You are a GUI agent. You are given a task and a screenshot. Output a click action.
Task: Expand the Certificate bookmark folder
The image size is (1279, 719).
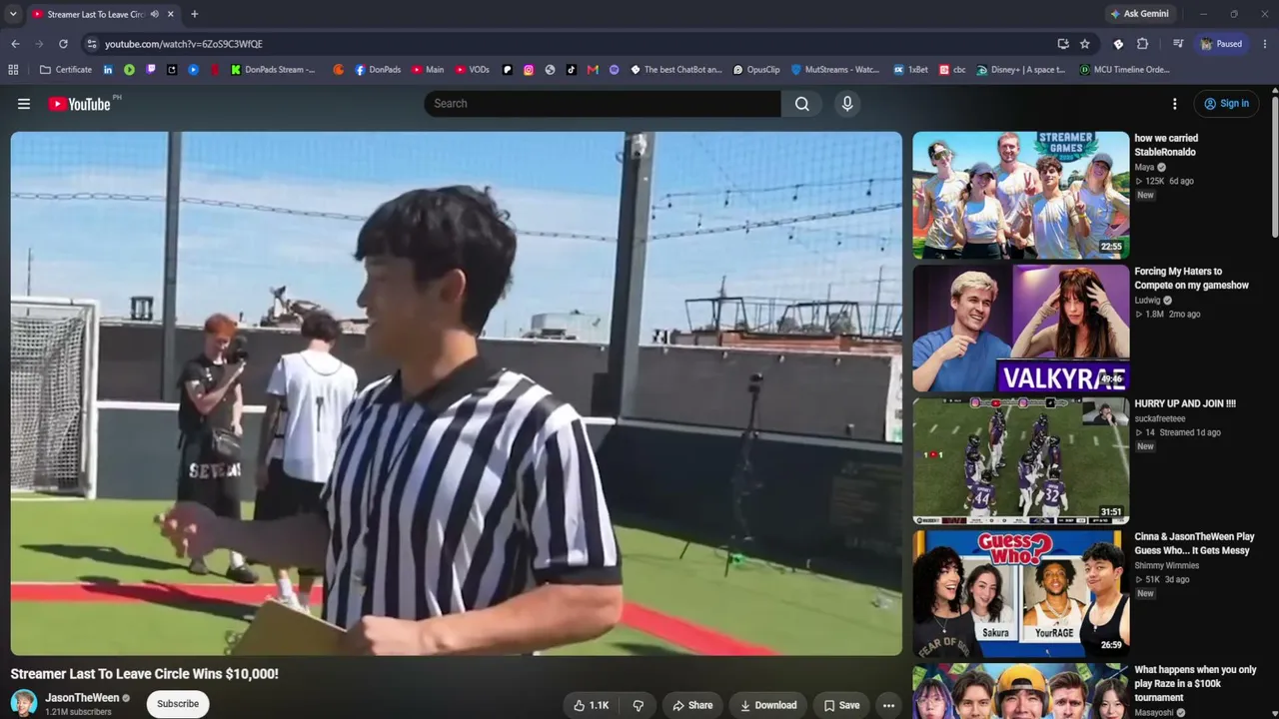(x=66, y=70)
